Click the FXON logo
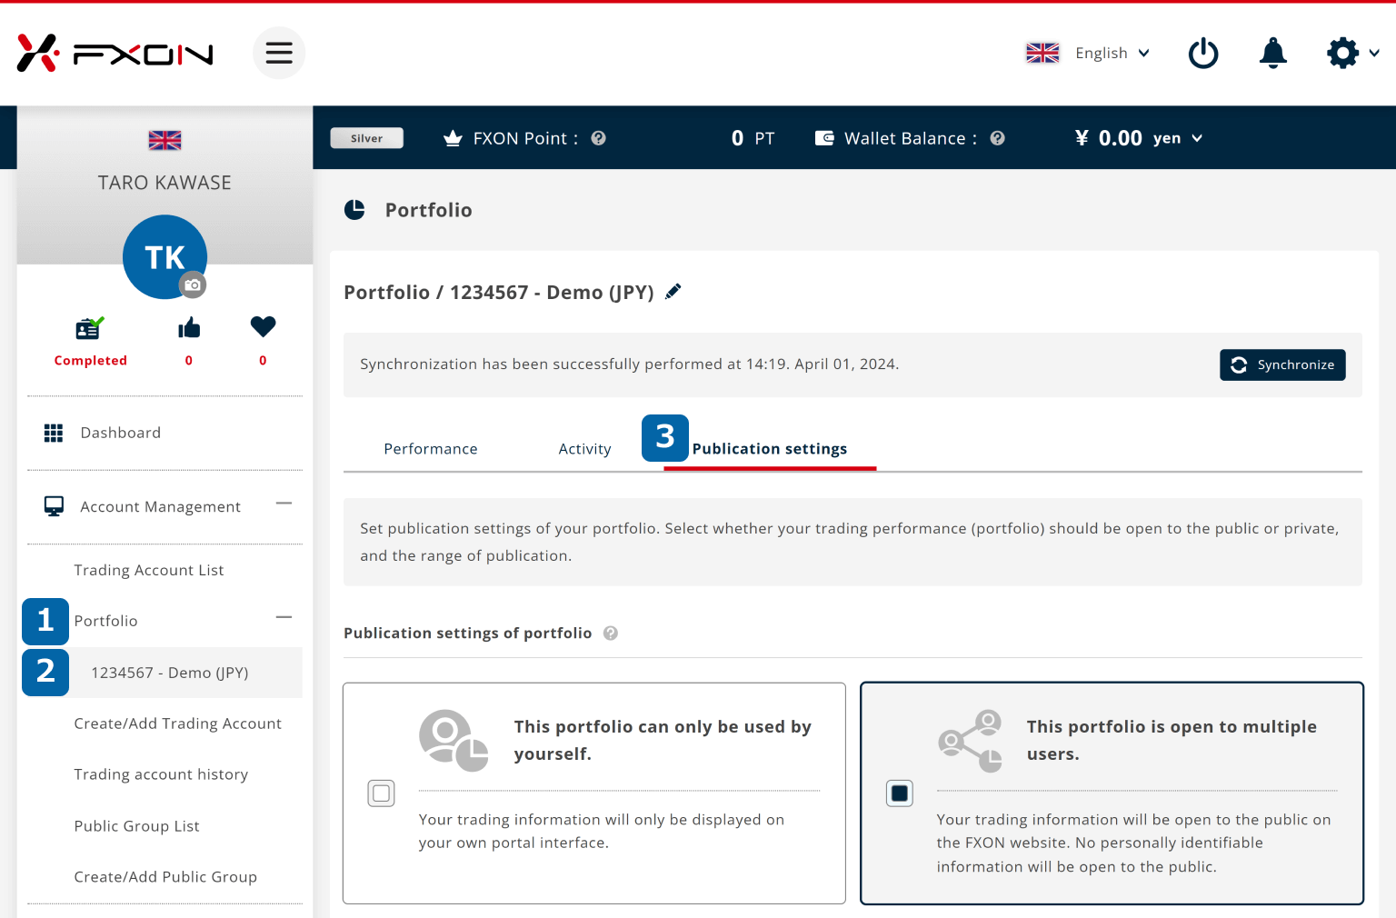The image size is (1396, 918). (x=115, y=54)
